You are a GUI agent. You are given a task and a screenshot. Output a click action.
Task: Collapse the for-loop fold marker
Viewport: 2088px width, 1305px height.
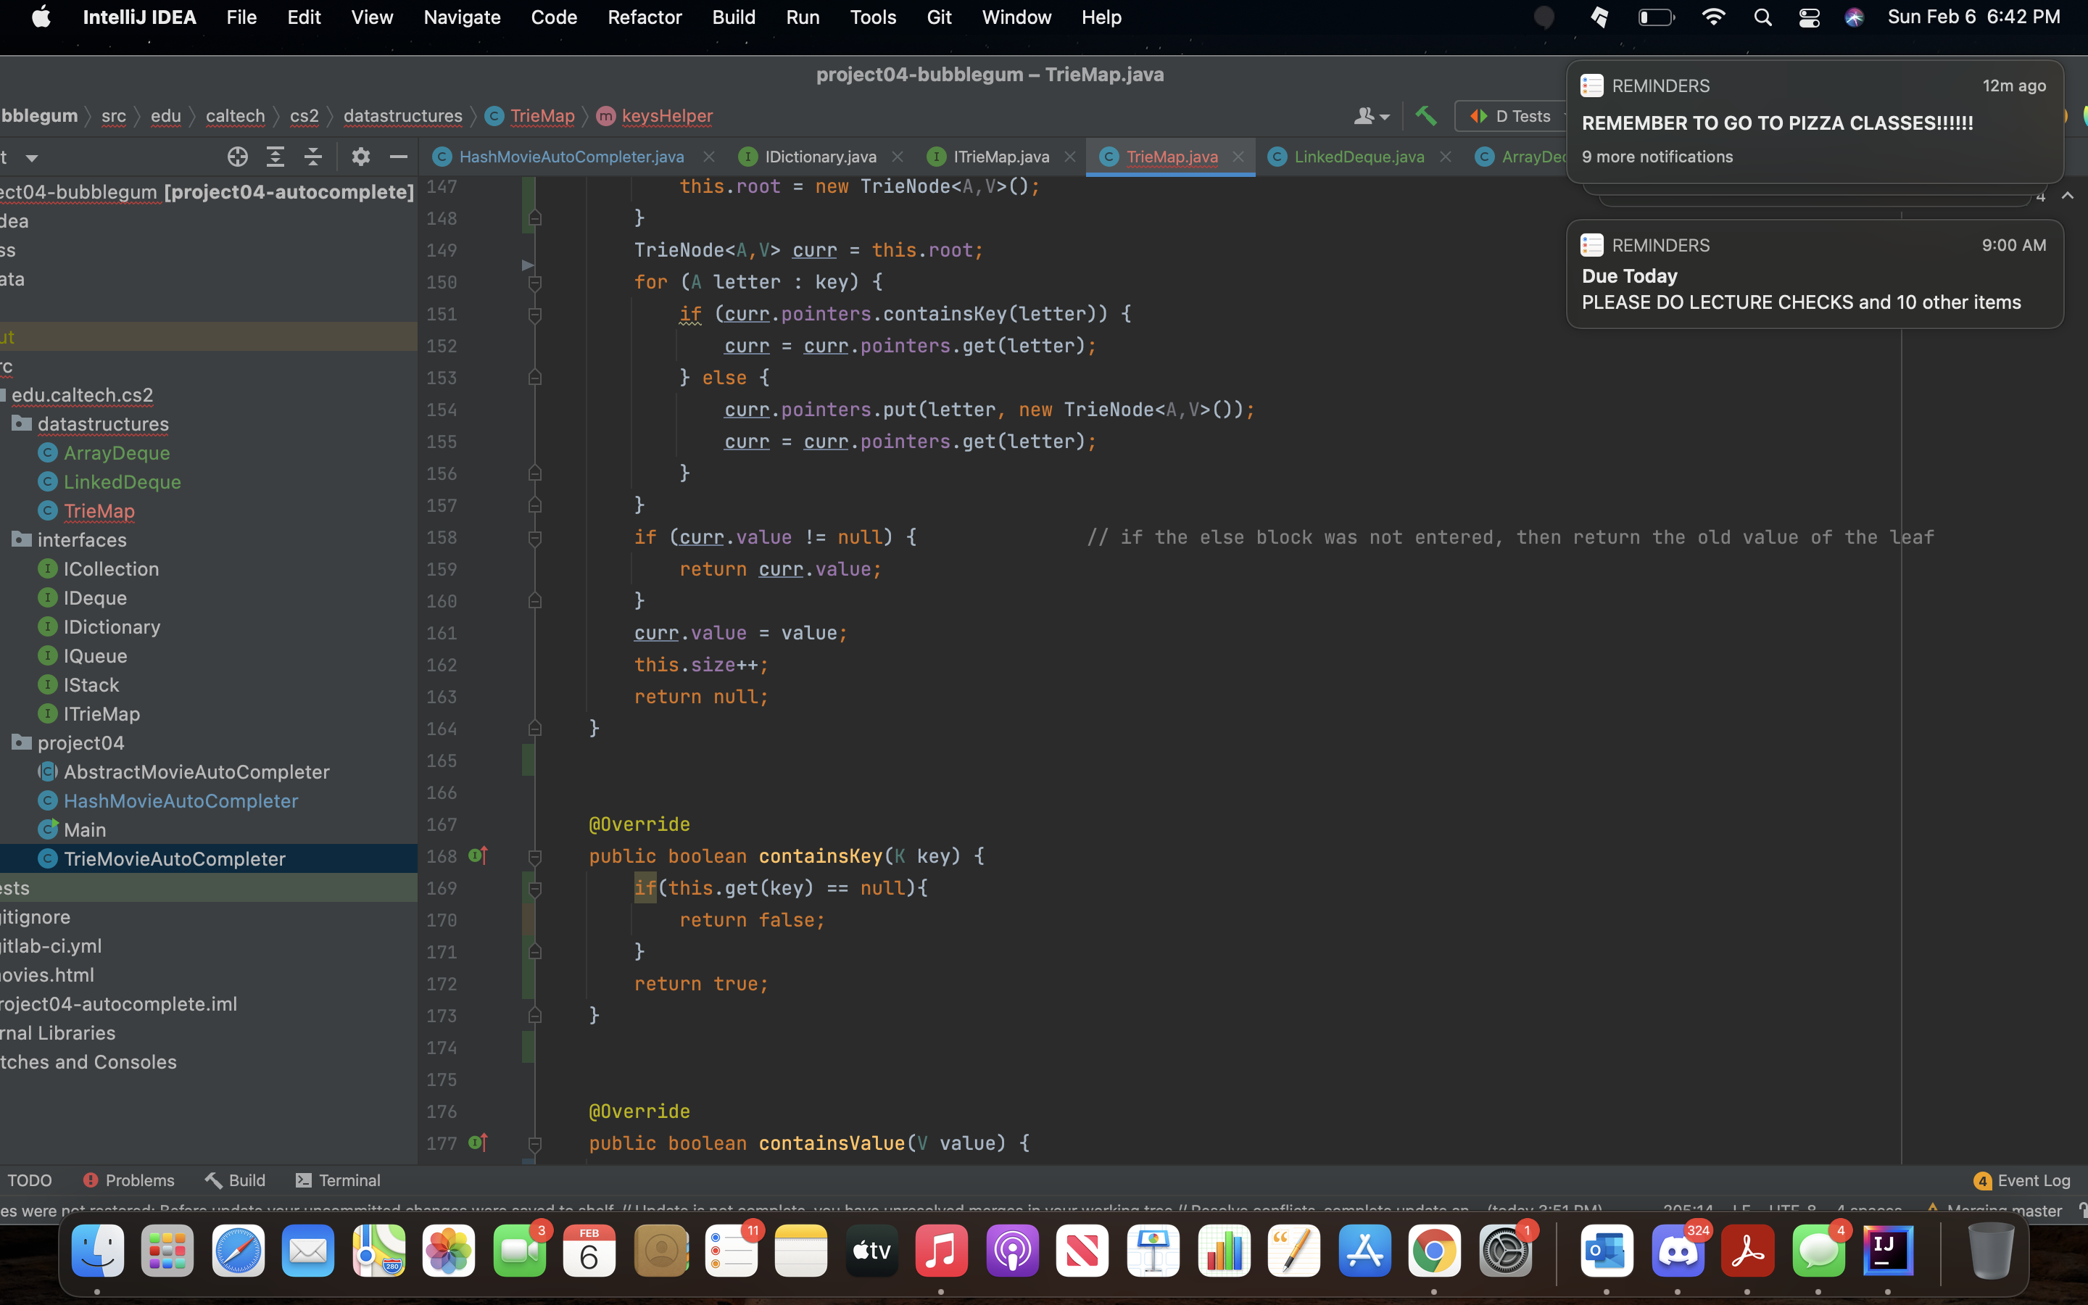pos(535,282)
